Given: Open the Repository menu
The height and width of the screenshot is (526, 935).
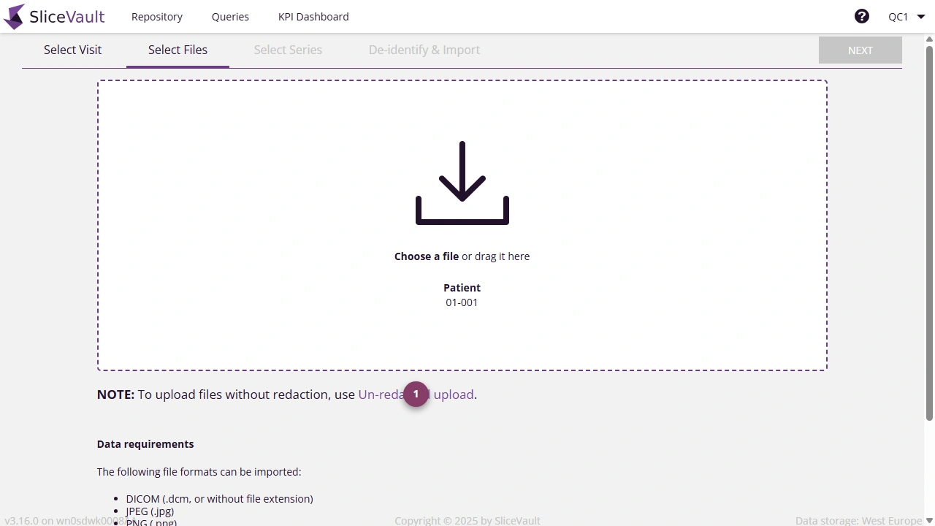Looking at the screenshot, I should 156,16.
